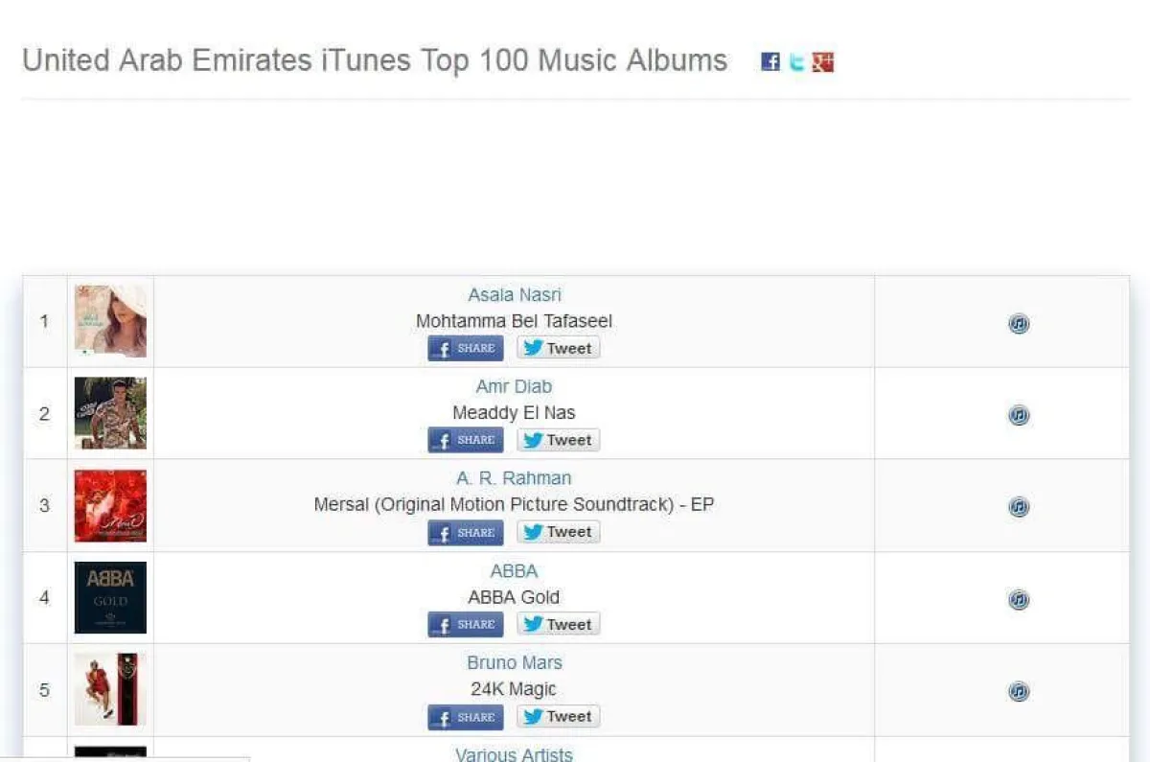The height and width of the screenshot is (762, 1150).
Task: Tweet the ABBA Gold album
Action: coord(559,625)
